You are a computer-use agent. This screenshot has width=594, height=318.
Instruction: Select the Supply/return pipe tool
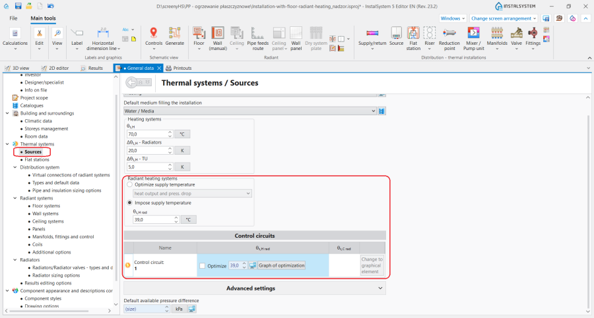click(372, 39)
